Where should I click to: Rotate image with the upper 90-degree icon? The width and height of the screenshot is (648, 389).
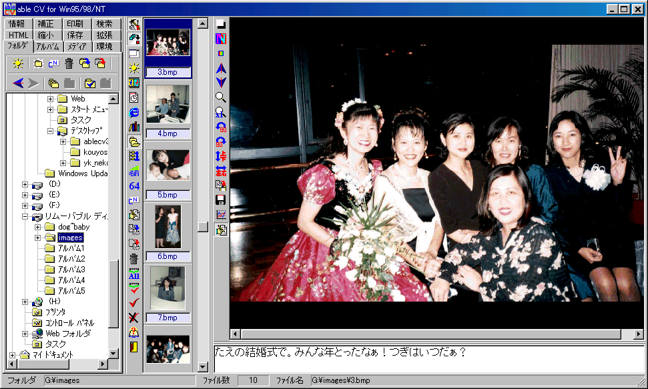[221, 127]
